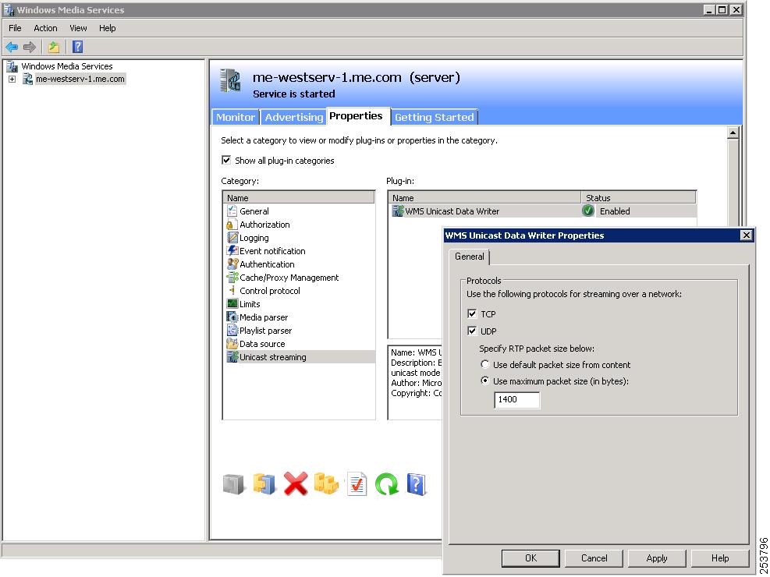Click the Media parser icon
The width and height of the screenshot is (770, 577).
[232, 317]
